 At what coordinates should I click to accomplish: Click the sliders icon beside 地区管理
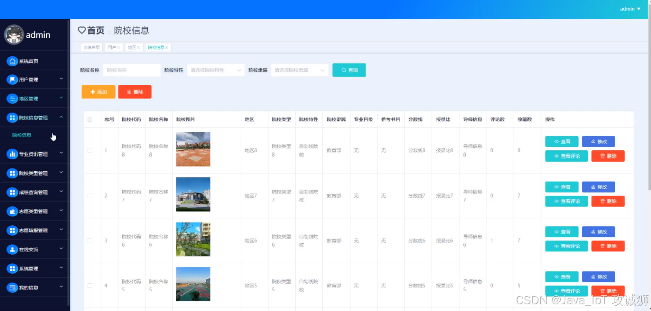tap(12, 99)
